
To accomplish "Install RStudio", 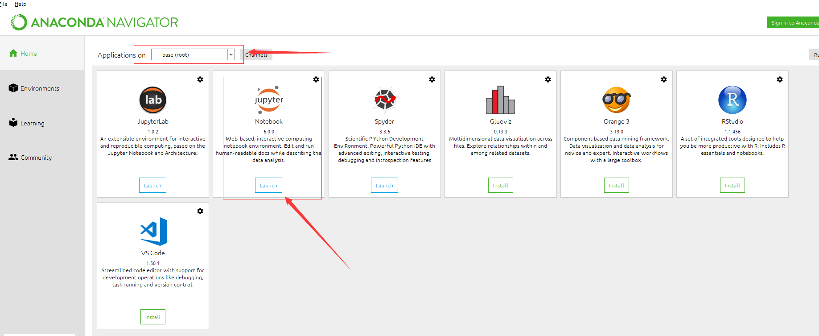I will pos(733,185).
